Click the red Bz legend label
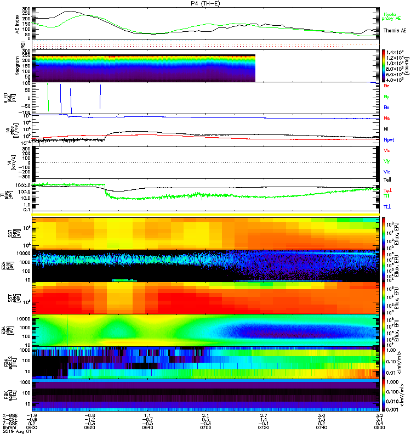The height and width of the screenshot is (439, 411). pyautogui.click(x=386, y=86)
